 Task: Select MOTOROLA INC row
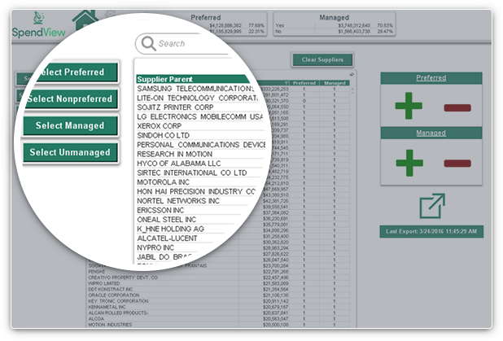(x=164, y=181)
